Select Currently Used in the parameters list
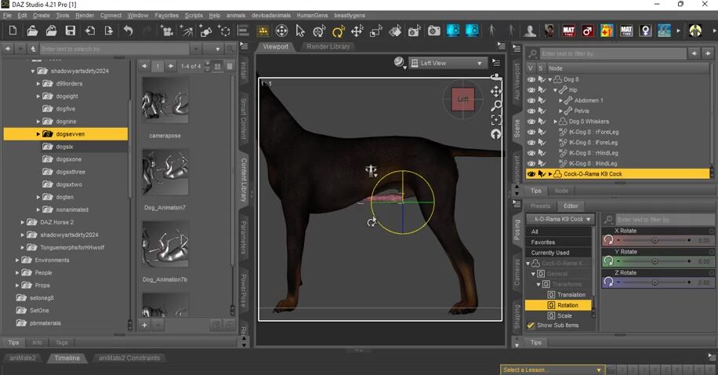 coord(550,253)
